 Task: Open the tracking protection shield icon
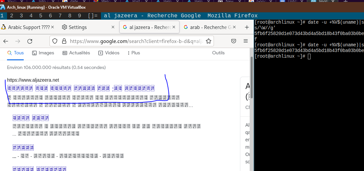[55, 41]
